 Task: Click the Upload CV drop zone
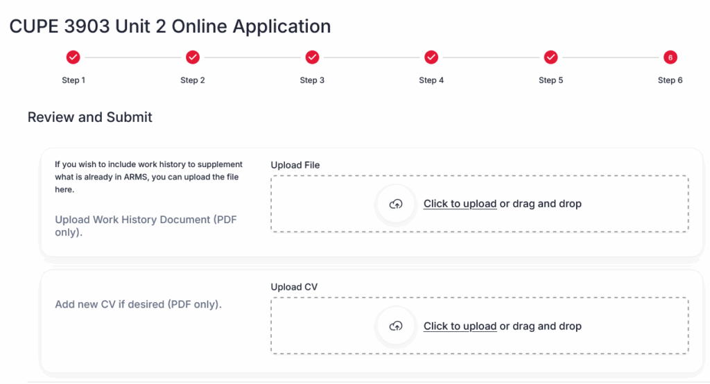[480, 326]
